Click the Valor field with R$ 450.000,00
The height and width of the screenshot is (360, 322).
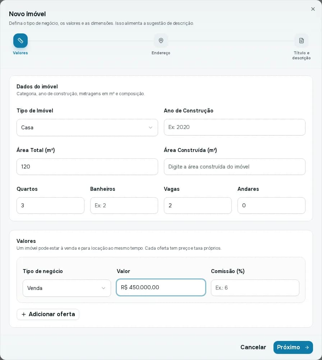click(x=161, y=287)
